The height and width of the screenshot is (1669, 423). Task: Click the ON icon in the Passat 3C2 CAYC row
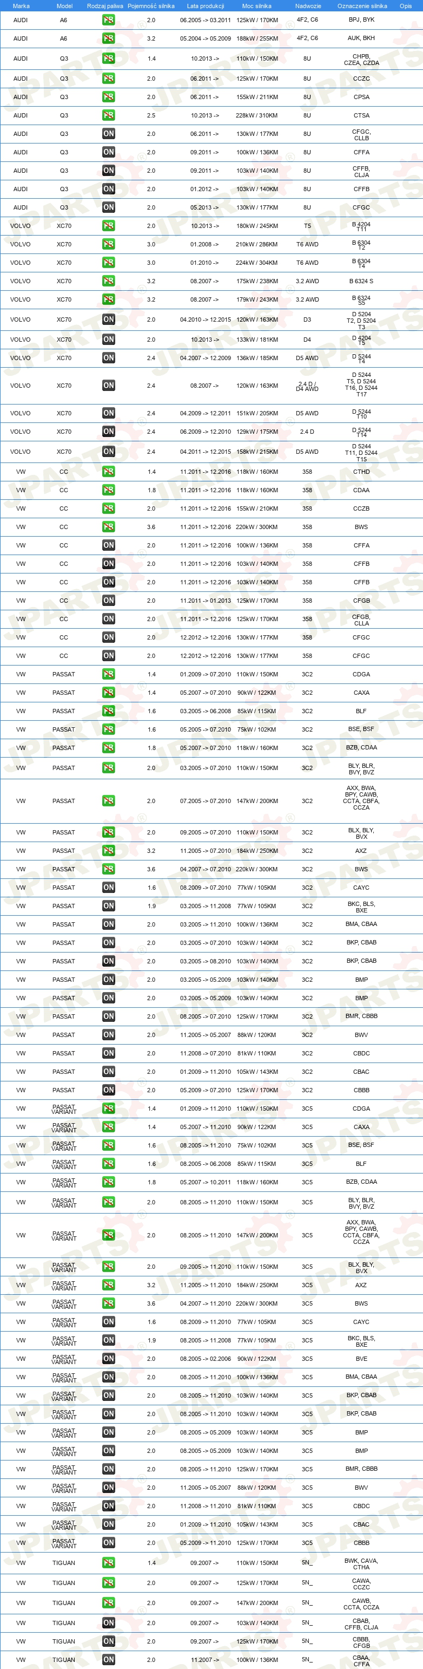pyautogui.click(x=109, y=888)
